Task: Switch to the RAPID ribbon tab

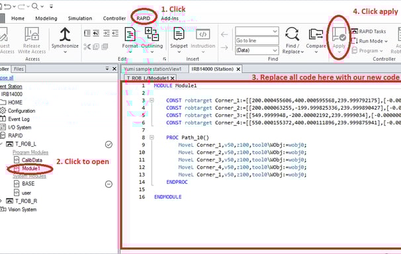Action: pos(143,19)
